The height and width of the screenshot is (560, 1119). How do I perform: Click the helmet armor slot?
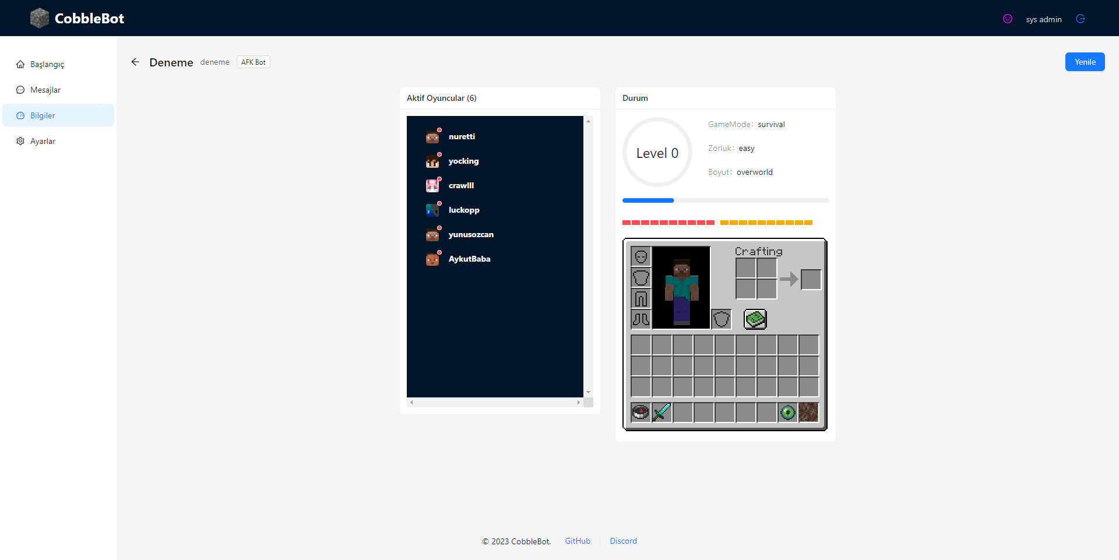click(641, 256)
